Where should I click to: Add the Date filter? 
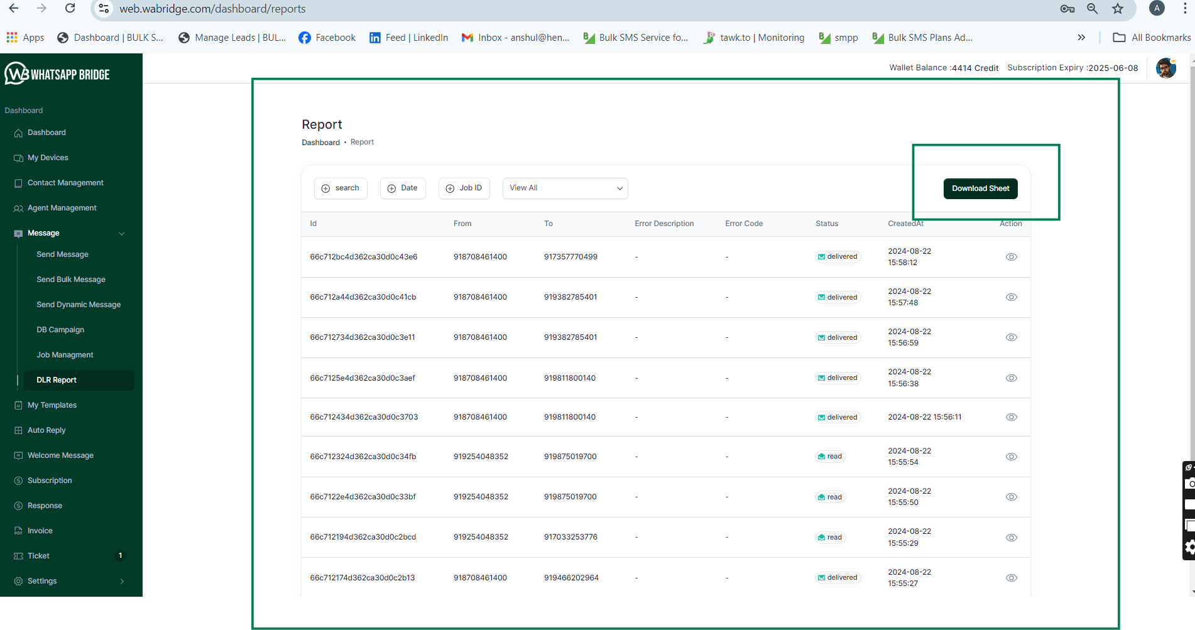point(403,188)
